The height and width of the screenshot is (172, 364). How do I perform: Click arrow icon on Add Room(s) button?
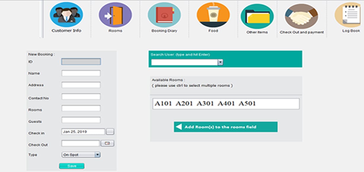click(179, 127)
